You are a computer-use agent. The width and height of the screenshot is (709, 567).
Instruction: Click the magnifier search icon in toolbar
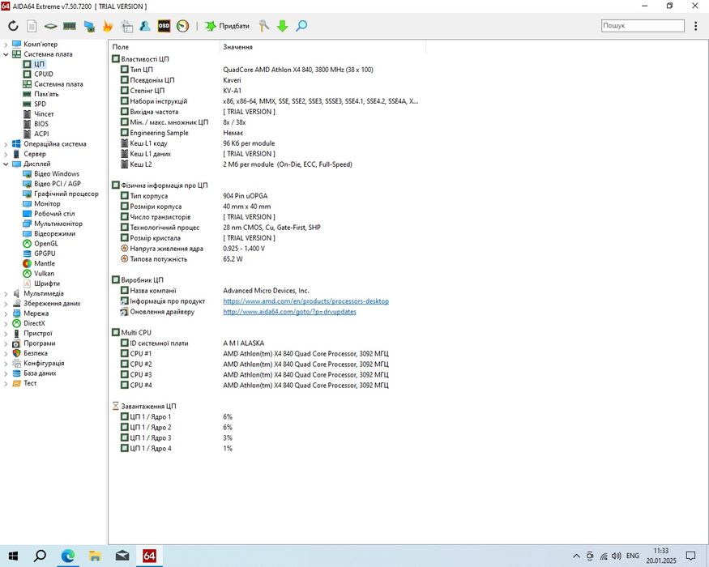click(301, 26)
